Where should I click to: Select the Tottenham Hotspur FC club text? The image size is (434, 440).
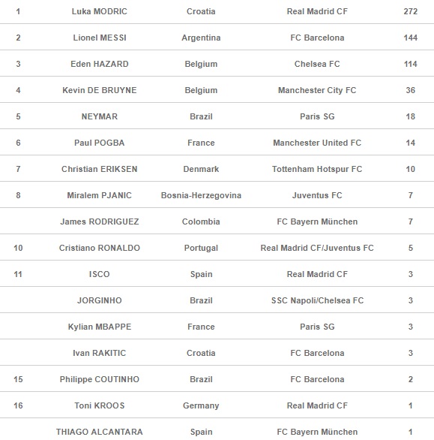click(317, 169)
